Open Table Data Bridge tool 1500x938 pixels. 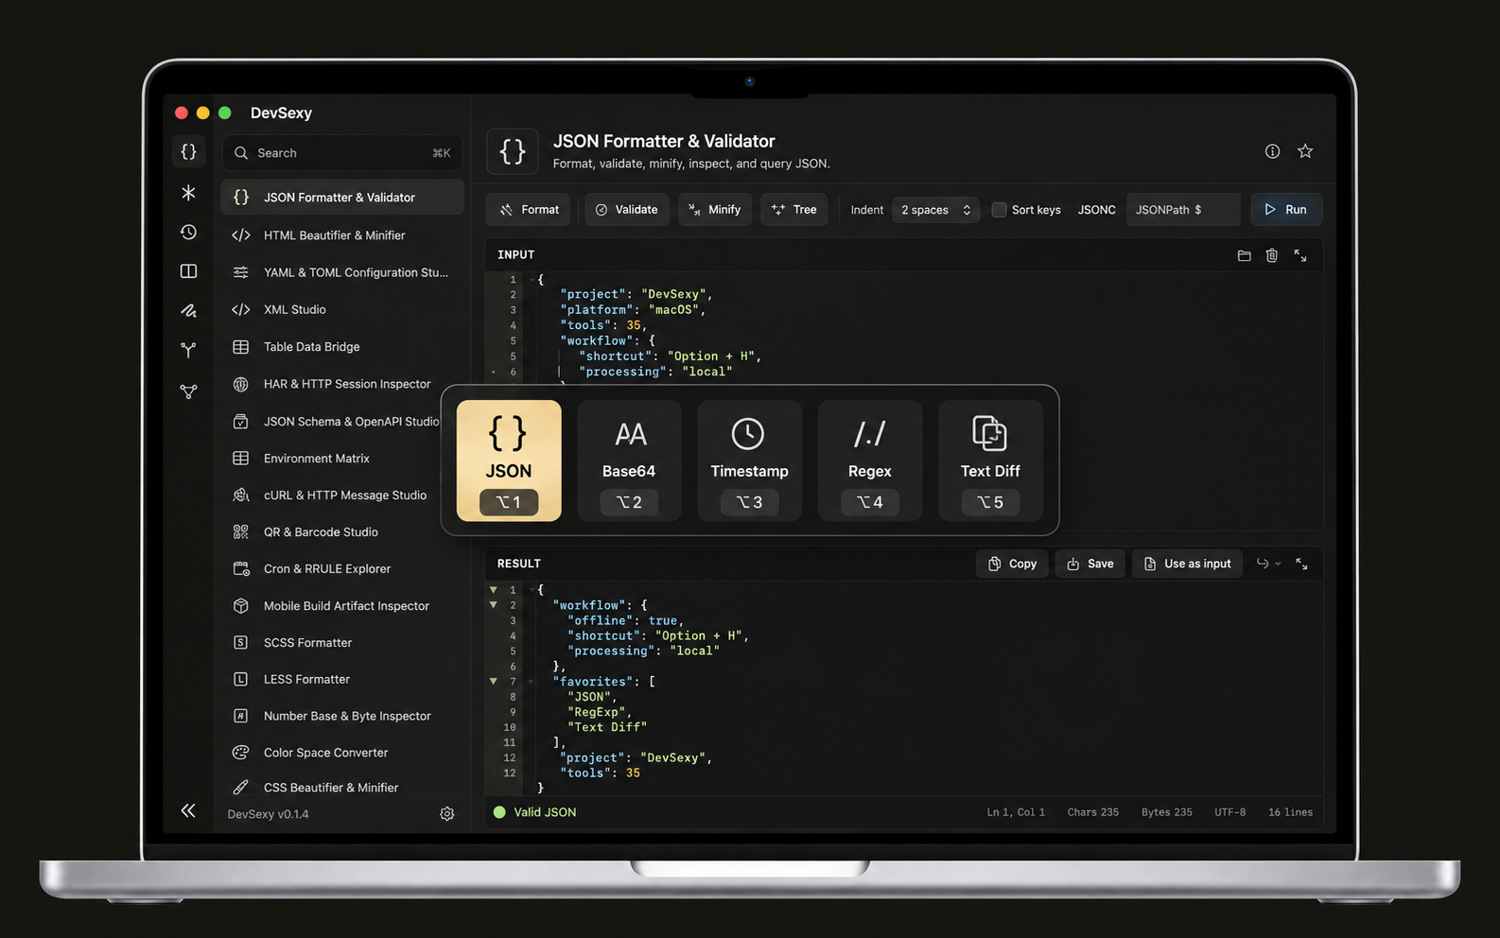342,347
